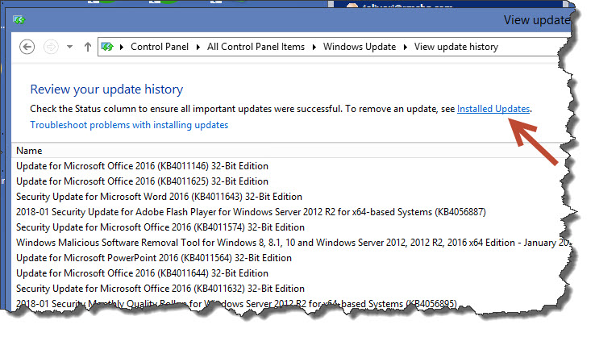The image size is (595, 337).
Task: Select Update for PowerPoint 2016 KB4011564
Action: [x=154, y=258]
